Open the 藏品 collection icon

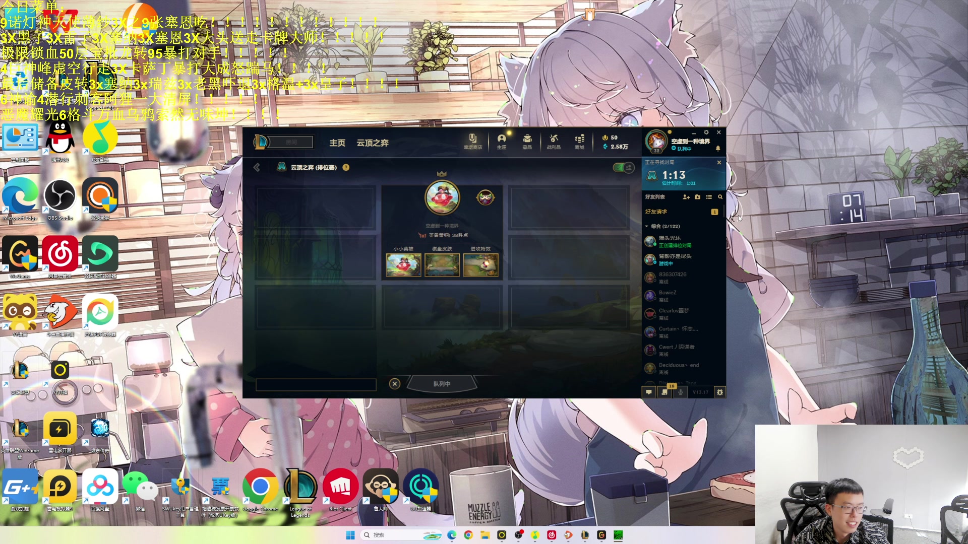[527, 142]
